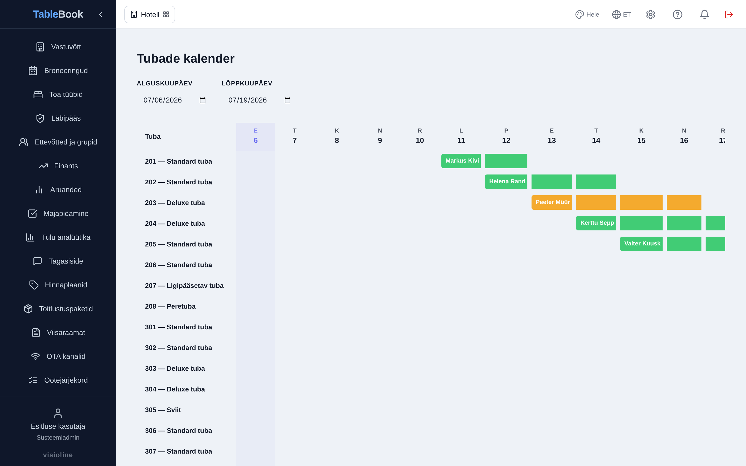Show notifications with the bell icon

pyautogui.click(x=704, y=14)
